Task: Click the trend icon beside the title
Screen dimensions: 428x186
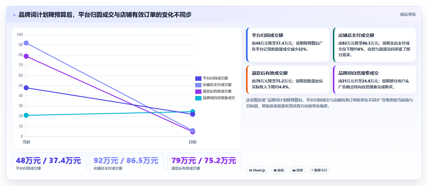Action: click(x=14, y=15)
